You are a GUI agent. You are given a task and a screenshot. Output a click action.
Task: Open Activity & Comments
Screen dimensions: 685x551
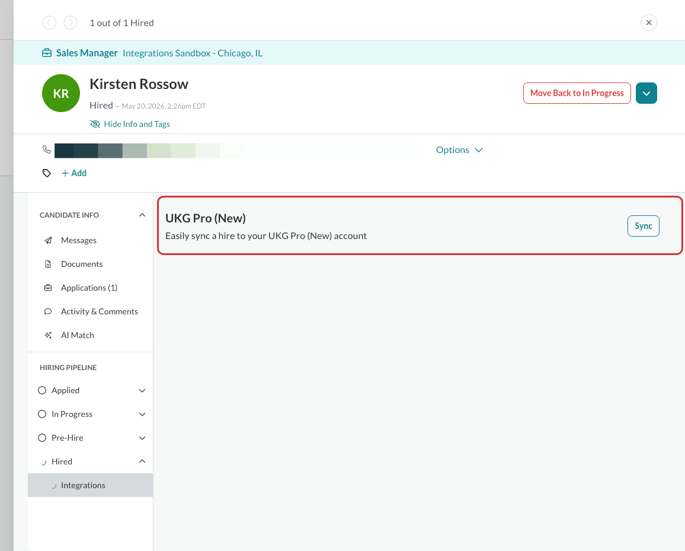click(99, 311)
